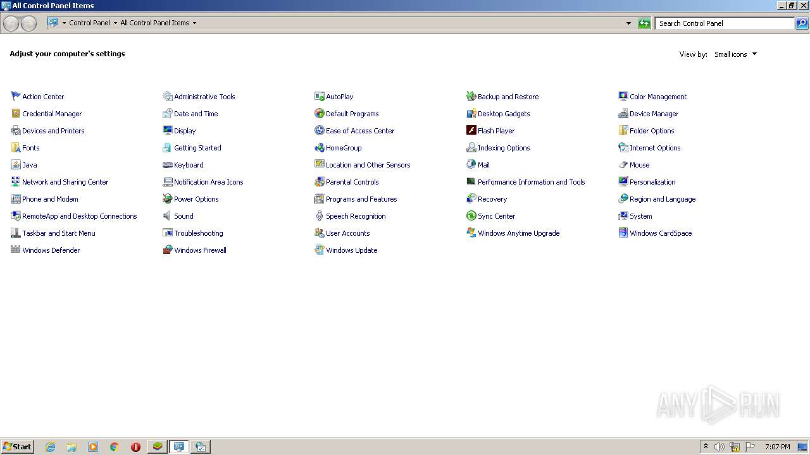
Task: Open RemoteApp and Desktop Connections link
Action: (x=80, y=216)
